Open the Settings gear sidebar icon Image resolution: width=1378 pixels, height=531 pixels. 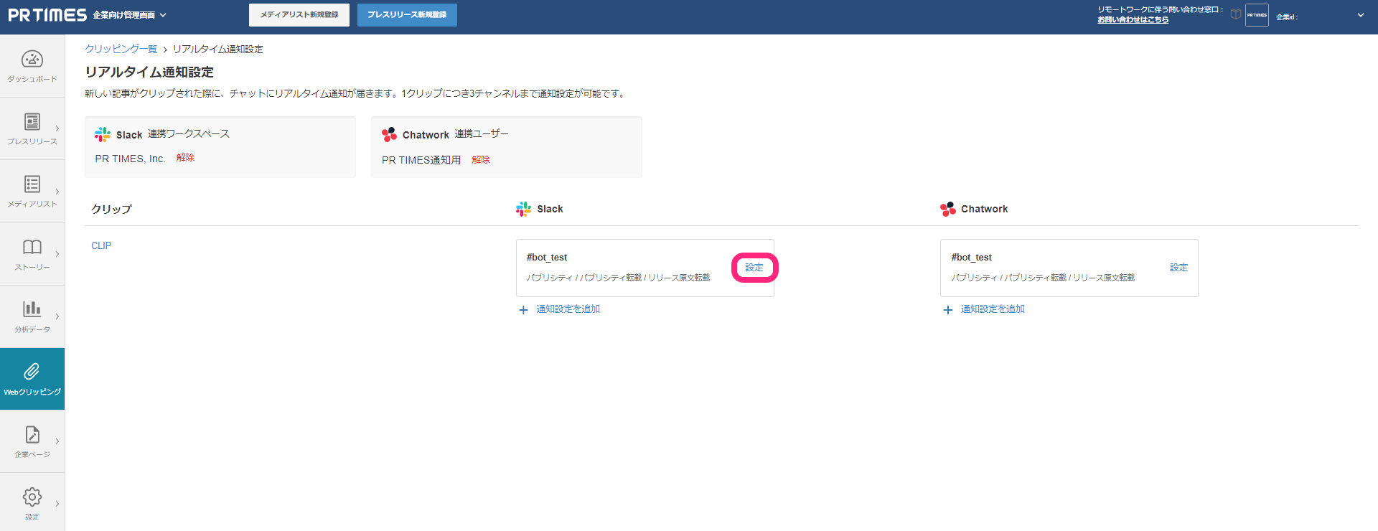click(x=32, y=497)
